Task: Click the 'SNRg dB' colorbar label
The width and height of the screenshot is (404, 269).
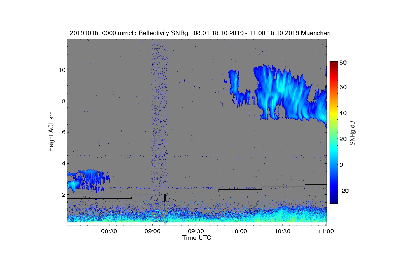Action: 352,133
